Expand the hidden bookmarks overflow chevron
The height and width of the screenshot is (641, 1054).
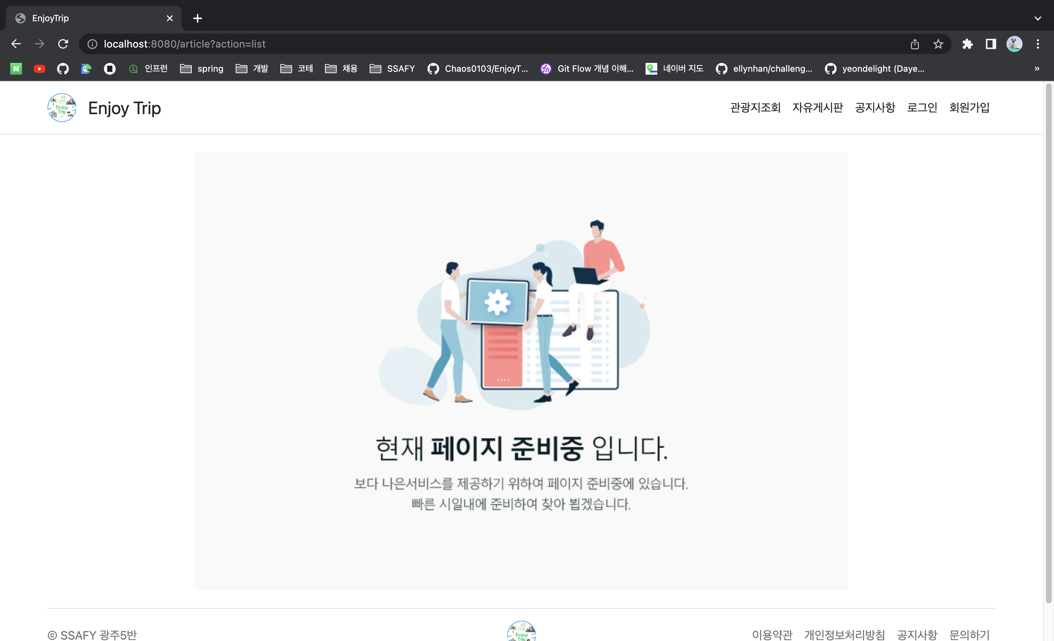coord(1037,68)
